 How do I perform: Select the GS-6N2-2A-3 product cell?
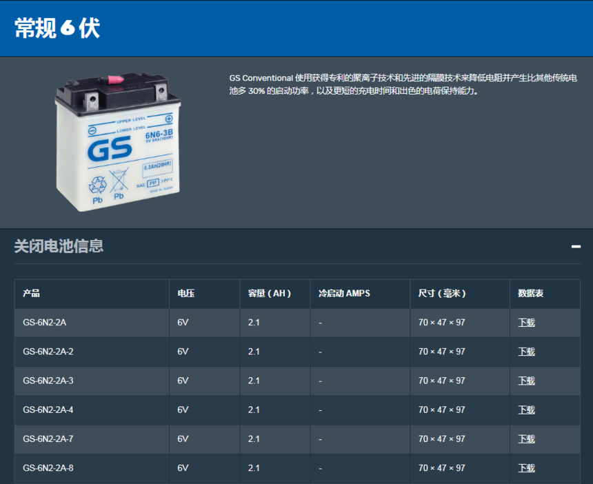pyautogui.click(x=92, y=381)
